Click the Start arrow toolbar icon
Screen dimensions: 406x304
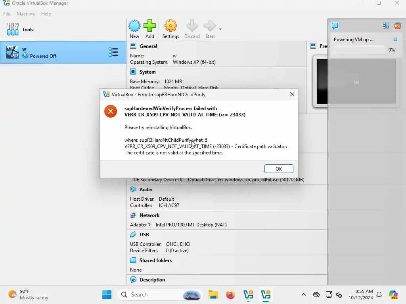tap(210, 26)
